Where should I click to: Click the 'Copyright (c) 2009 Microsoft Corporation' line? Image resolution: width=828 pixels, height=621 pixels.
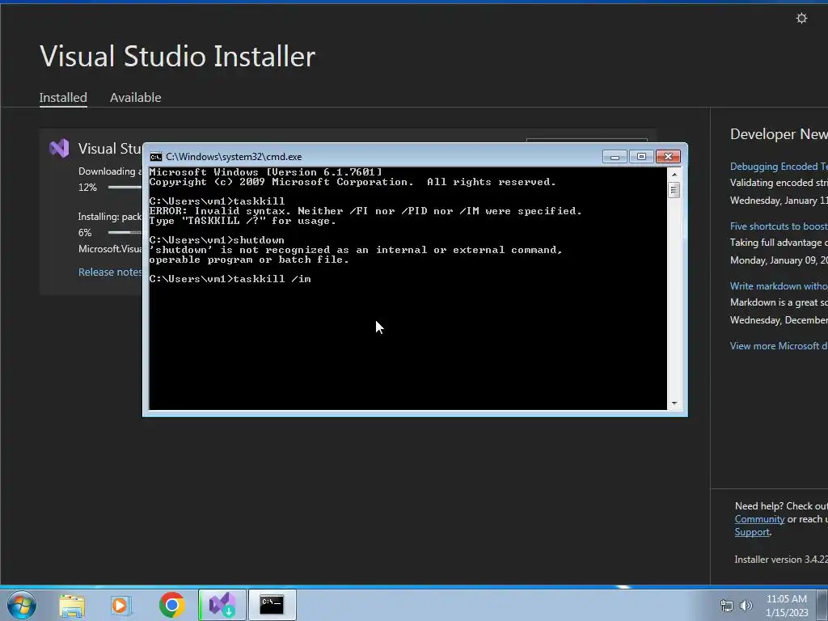pyautogui.click(x=353, y=182)
